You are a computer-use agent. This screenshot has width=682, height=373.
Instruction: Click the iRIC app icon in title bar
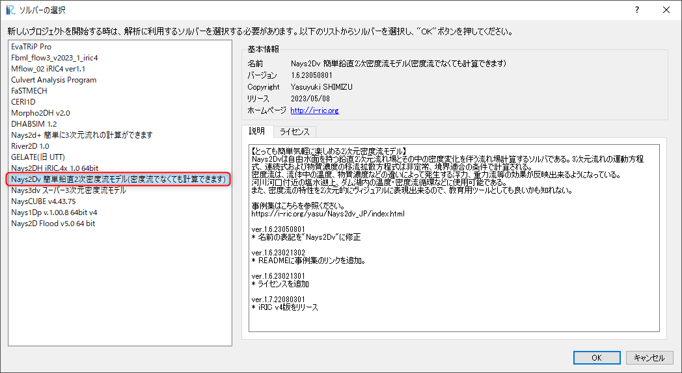tap(11, 10)
